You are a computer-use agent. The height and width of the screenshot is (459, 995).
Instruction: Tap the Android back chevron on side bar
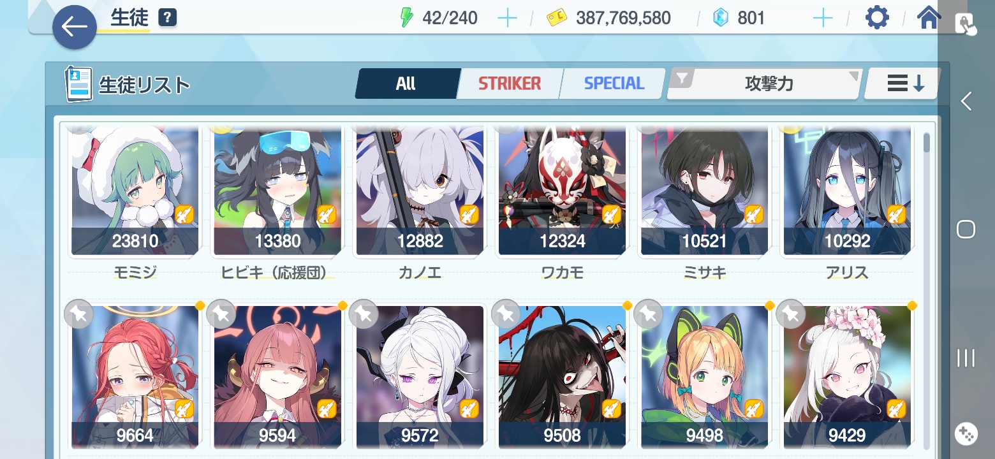966,101
